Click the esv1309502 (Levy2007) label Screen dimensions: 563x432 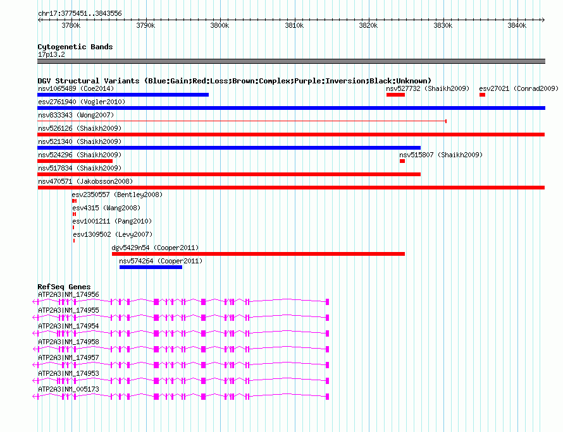tap(113, 234)
